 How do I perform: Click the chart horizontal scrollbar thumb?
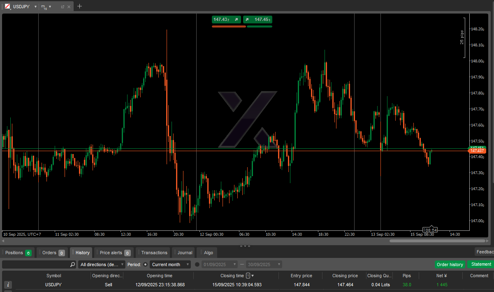click(x=437, y=241)
